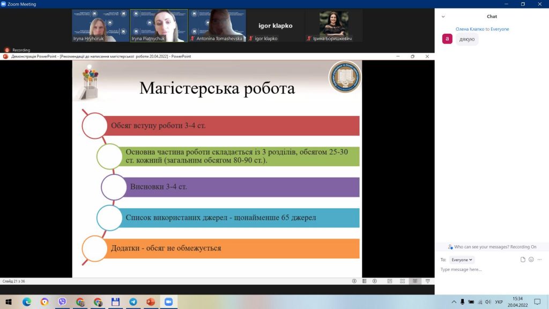Start slide show icon in status bar
The width and height of the screenshot is (549, 309).
point(427,281)
